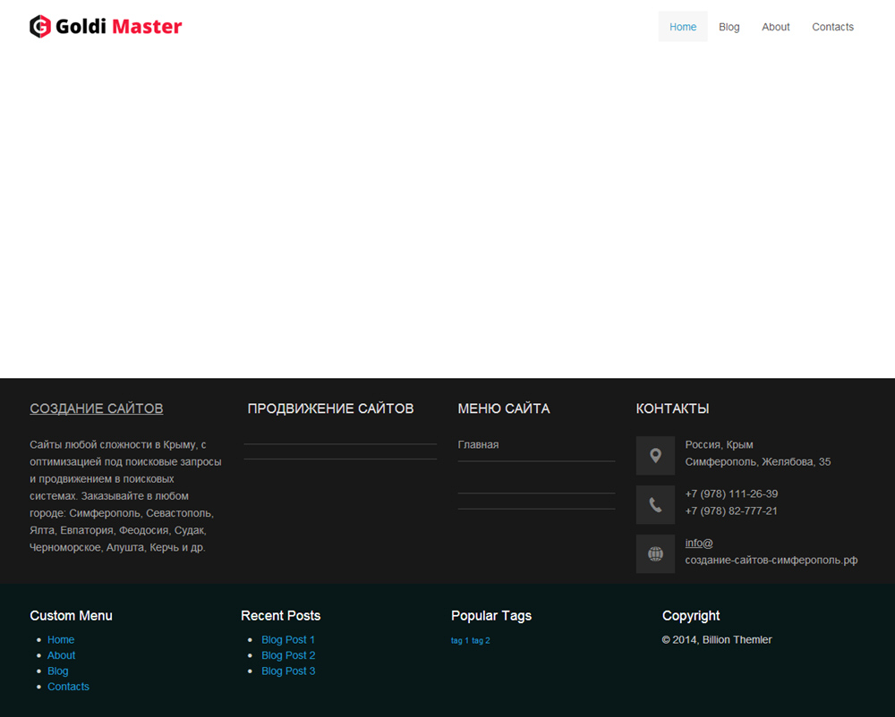Open Home in the Custom Menu list
895x717 pixels.
tap(61, 640)
